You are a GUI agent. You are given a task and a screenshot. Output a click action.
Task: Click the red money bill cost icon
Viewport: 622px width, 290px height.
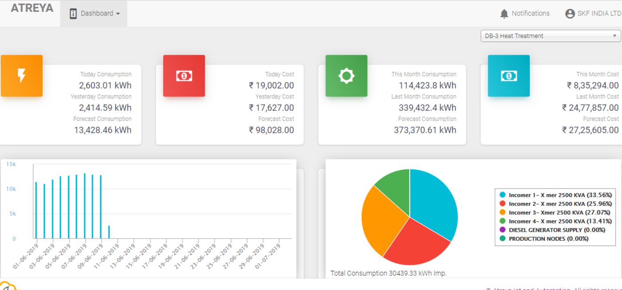coord(184,76)
